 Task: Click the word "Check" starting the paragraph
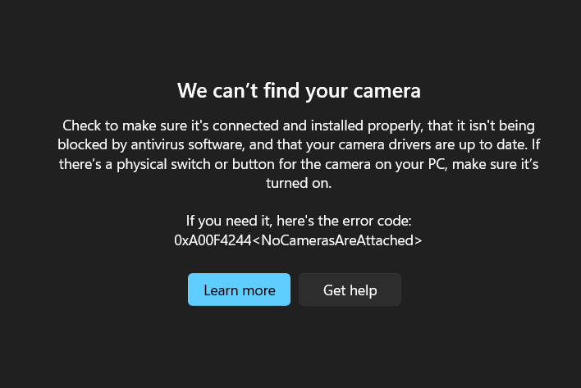pyautogui.click(x=81, y=126)
